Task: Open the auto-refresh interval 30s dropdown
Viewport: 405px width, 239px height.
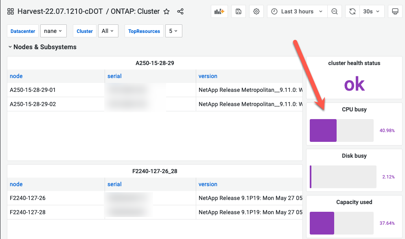Action: 371,11
